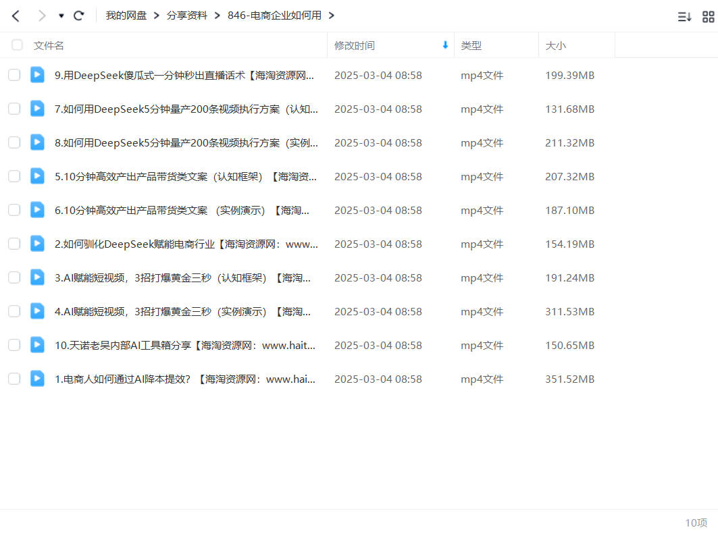
Task: Check the box for file 8.如何用DeepSeek5分钟
Action: pyautogui.click(x=14, y=142)
